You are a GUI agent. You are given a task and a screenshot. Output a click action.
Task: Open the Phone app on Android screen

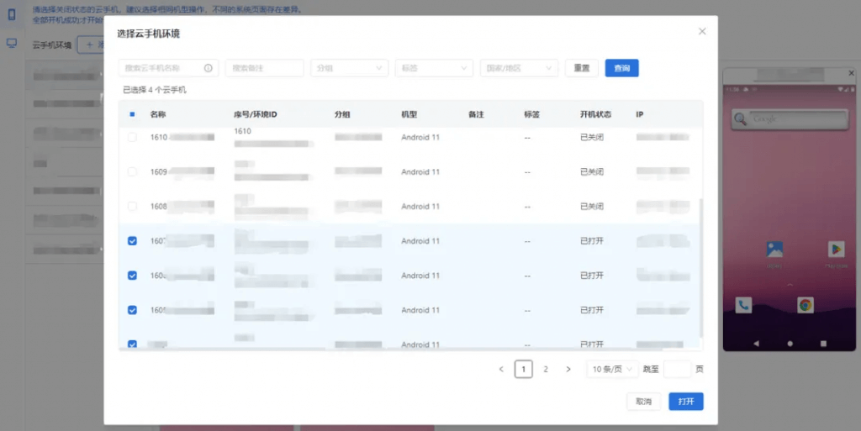743,305
